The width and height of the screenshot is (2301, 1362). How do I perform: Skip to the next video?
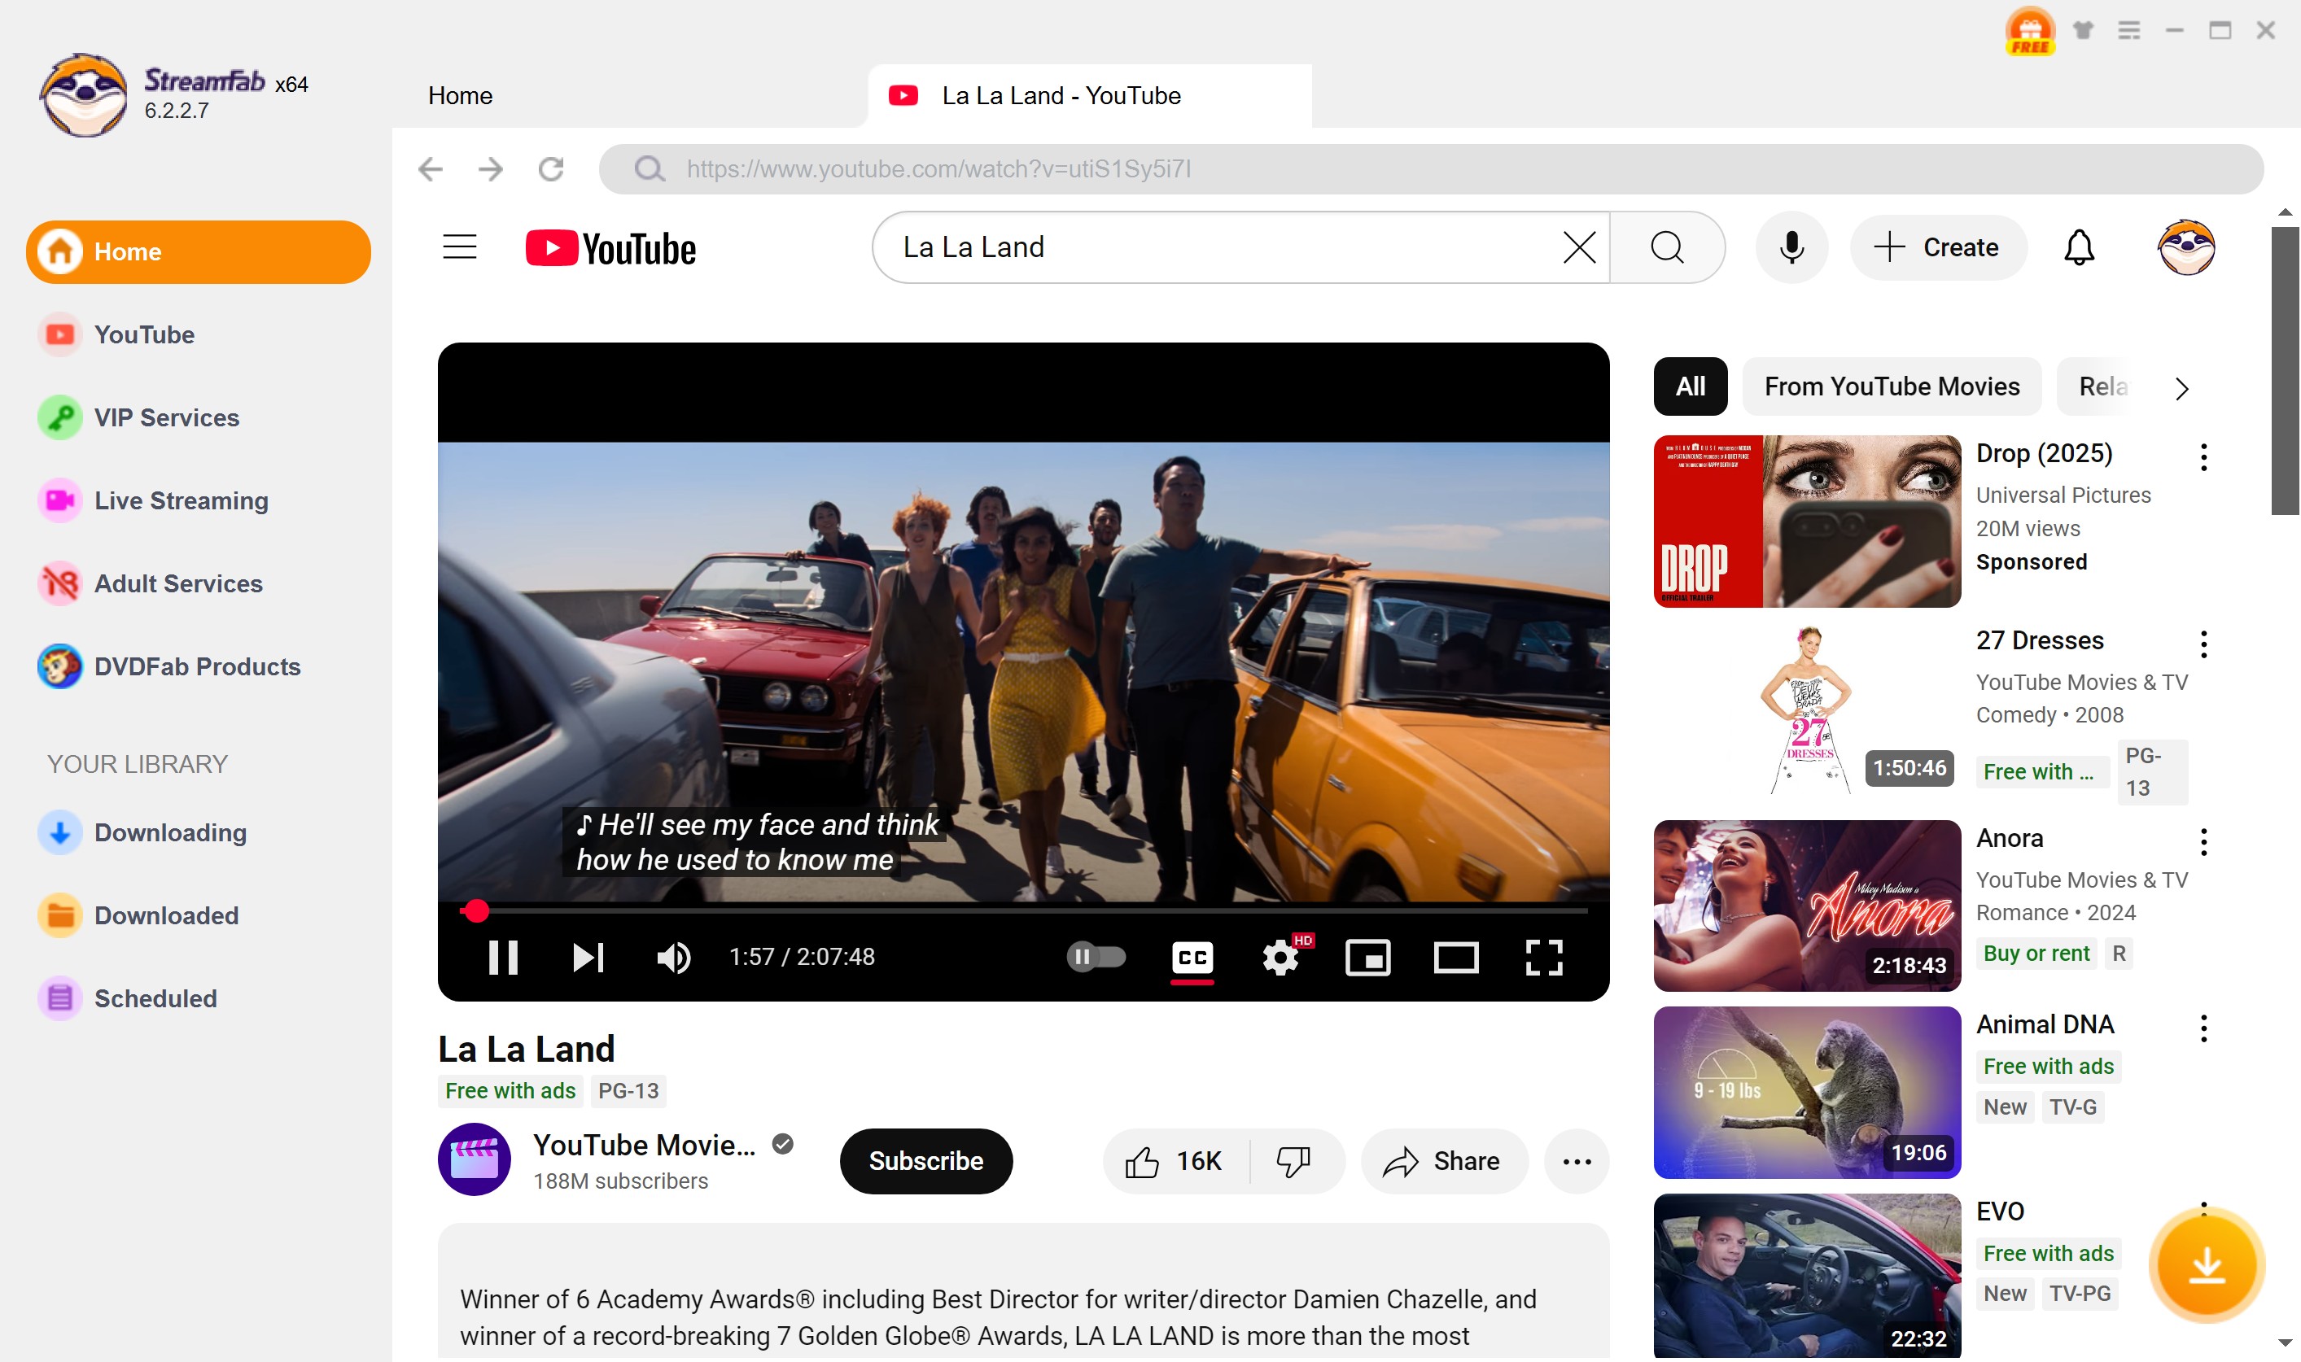coord(588,958)
